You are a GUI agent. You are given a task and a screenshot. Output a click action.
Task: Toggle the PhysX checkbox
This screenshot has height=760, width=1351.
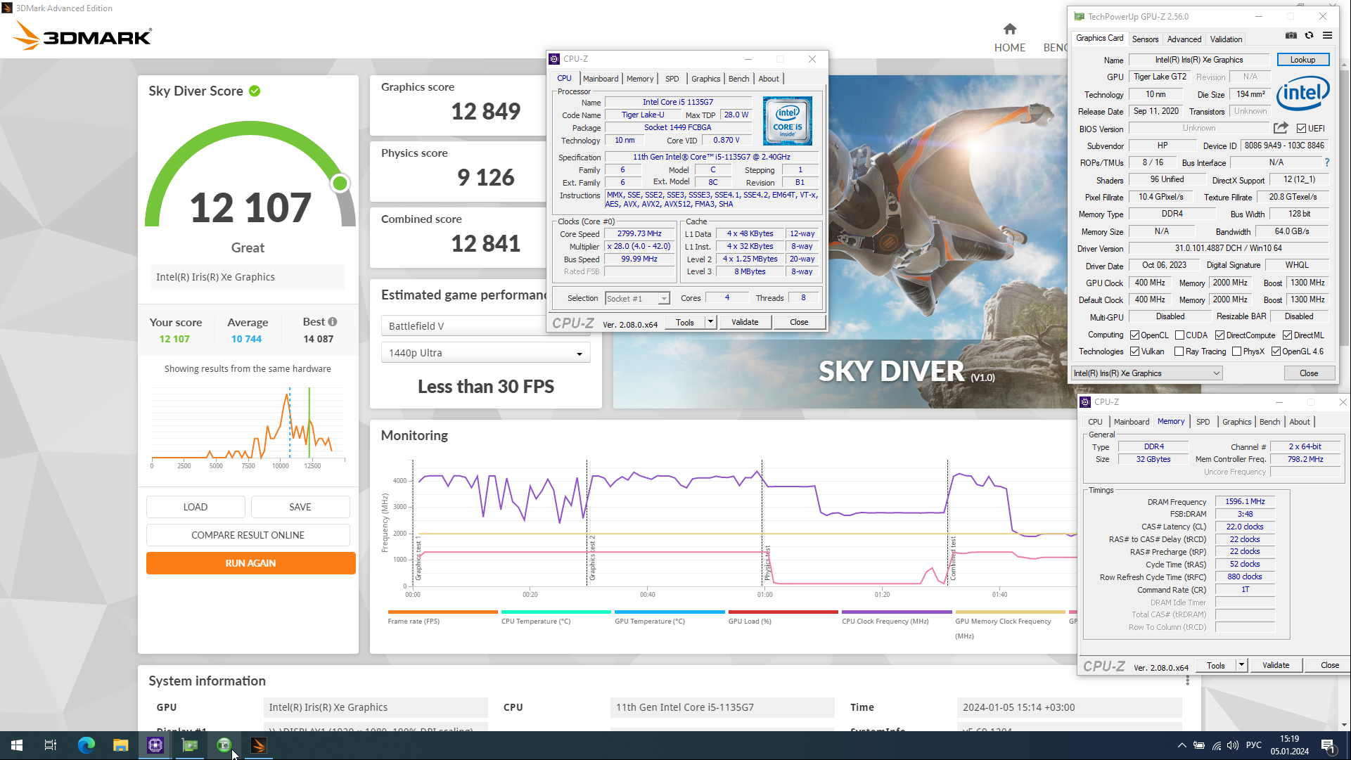pos(1236,352)
